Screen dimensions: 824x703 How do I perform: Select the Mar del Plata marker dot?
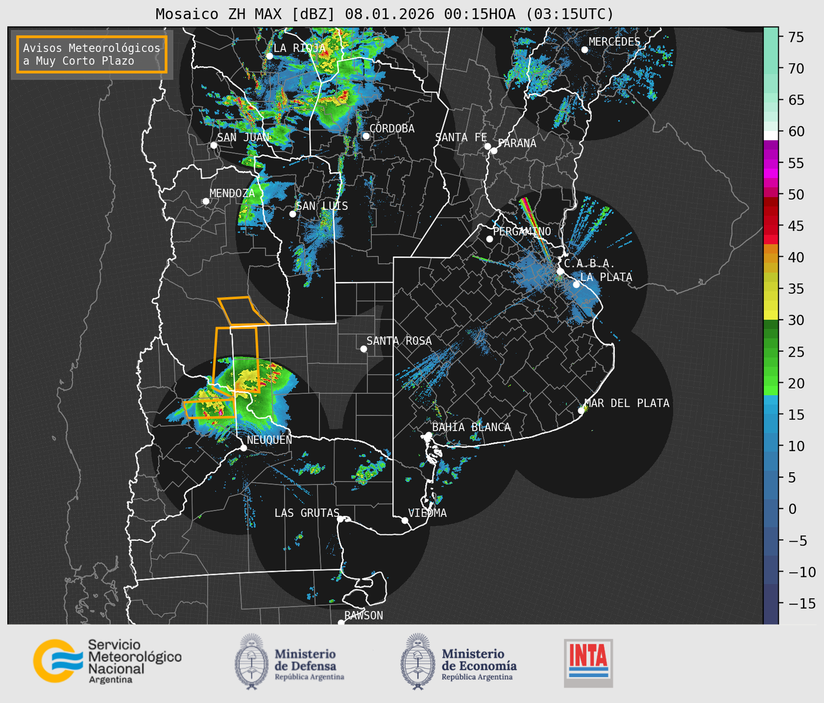[581, 411]
